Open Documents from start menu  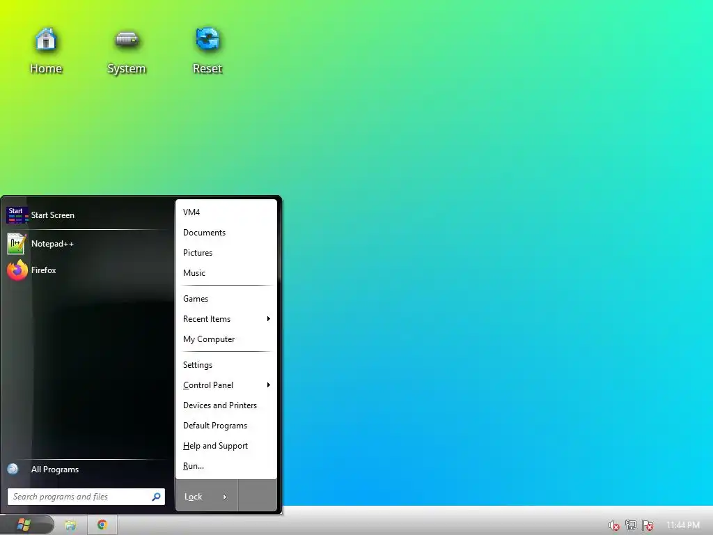pos(226,233)
